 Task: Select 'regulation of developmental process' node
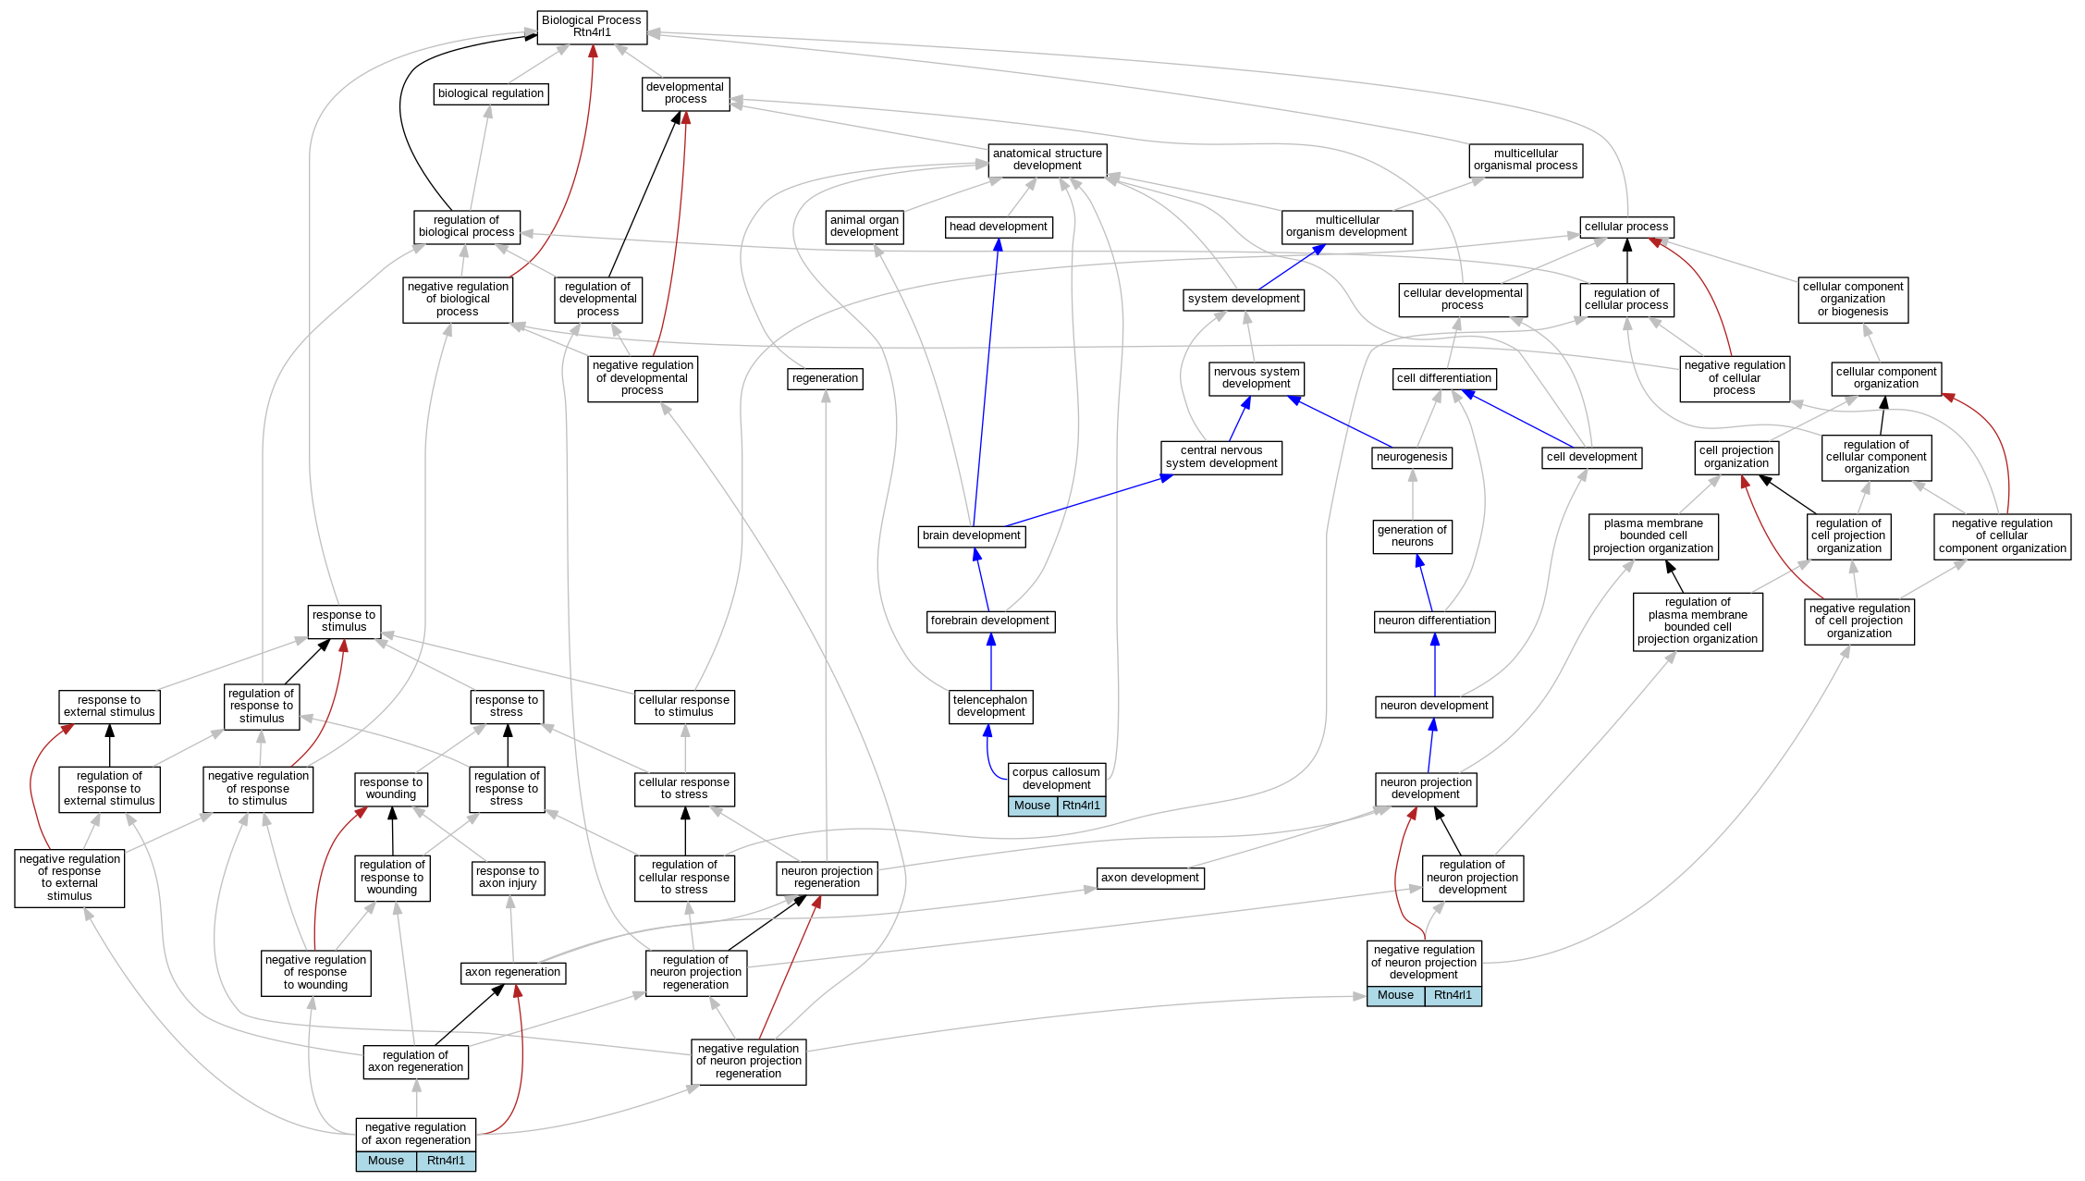coord(598,300)
